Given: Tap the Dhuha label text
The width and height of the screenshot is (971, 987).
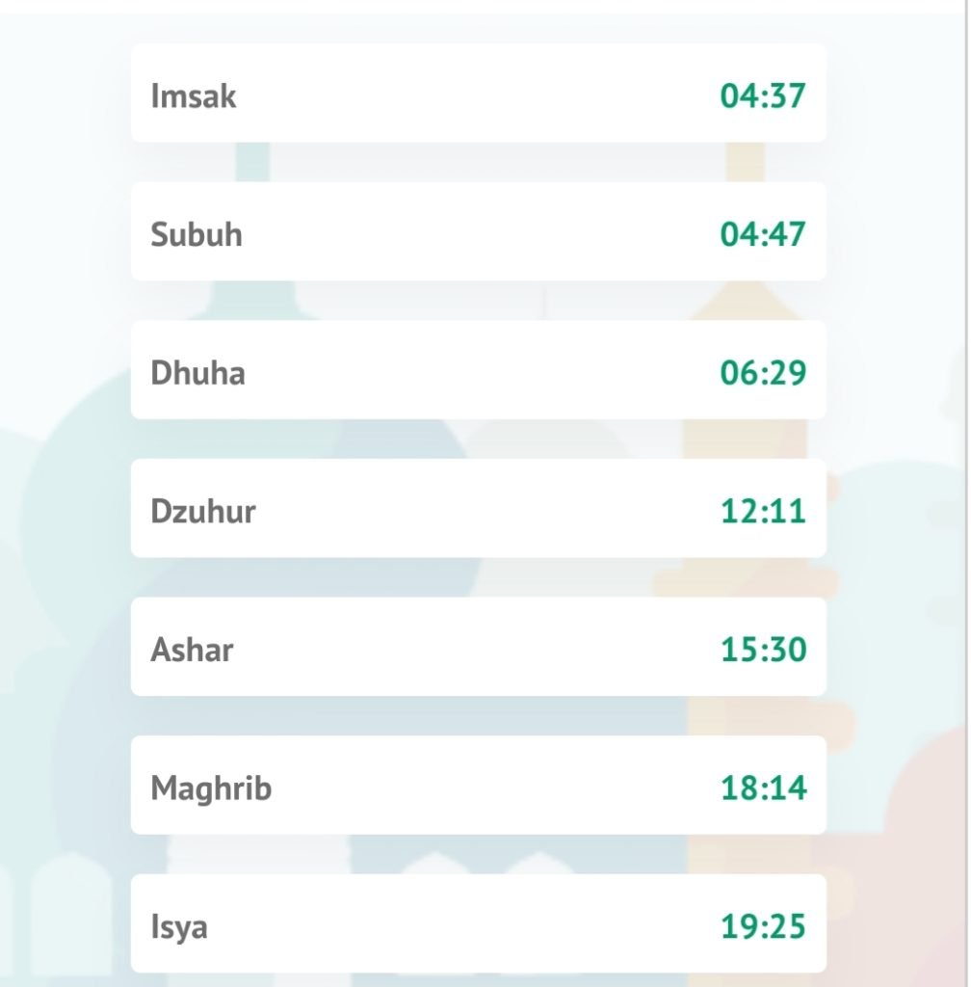Looking at the screenshot, I should tap(197, 373).
